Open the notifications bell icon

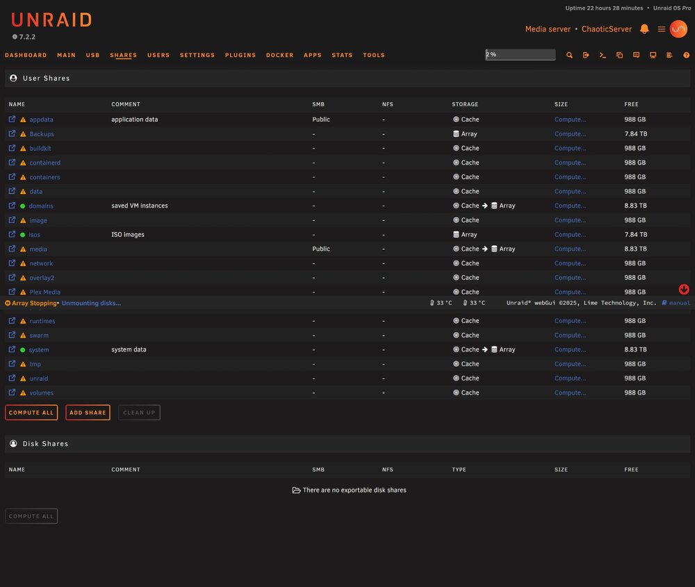coord(644,29)
